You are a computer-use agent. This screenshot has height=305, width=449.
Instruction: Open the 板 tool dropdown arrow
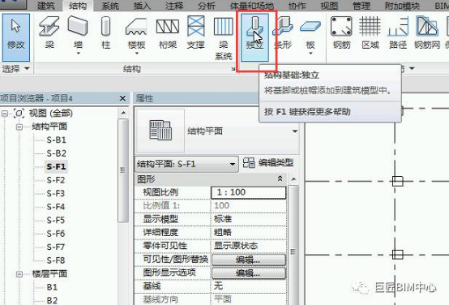pos(310,54)
